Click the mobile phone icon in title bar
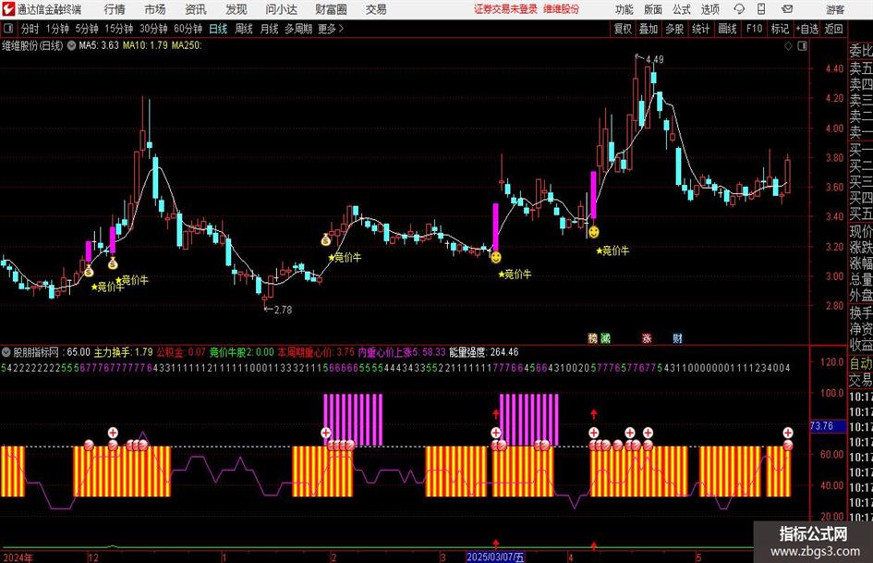 761,9
